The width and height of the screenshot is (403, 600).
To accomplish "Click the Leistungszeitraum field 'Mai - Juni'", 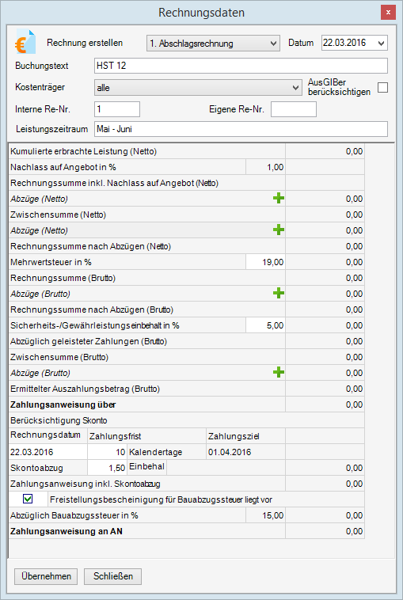I will pos(241,129).
